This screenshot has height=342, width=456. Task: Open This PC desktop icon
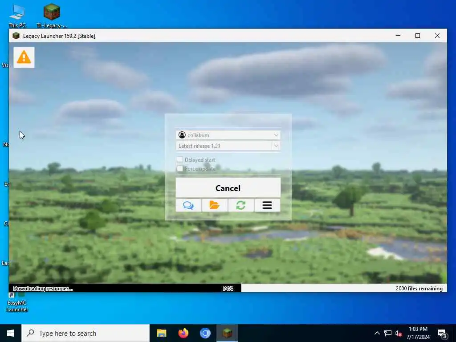(x=17, y=16)
